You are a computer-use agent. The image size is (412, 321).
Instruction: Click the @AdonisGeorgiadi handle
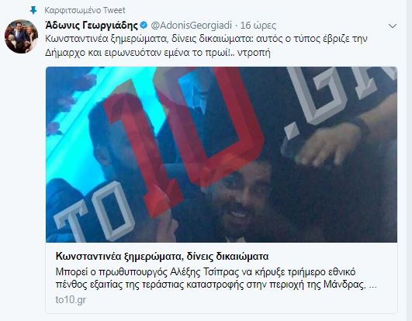click(x=192, y=26)
